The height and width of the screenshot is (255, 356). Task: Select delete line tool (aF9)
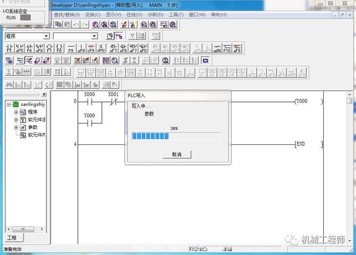pyautogui.click(x=237, y=48)
